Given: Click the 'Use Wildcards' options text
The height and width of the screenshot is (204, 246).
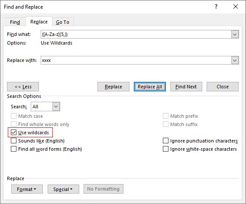Looking at the screenshot, I should (x=56, y=43).
